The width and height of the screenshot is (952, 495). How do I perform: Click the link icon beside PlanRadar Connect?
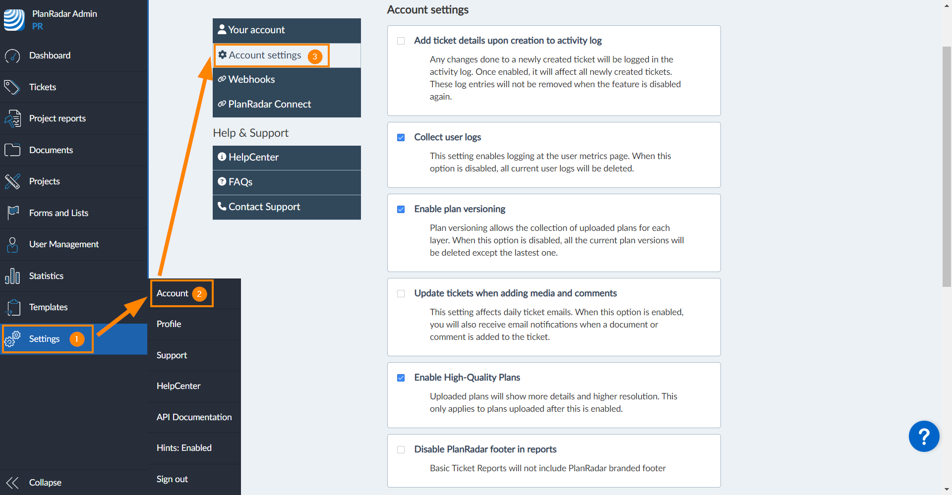222,104
